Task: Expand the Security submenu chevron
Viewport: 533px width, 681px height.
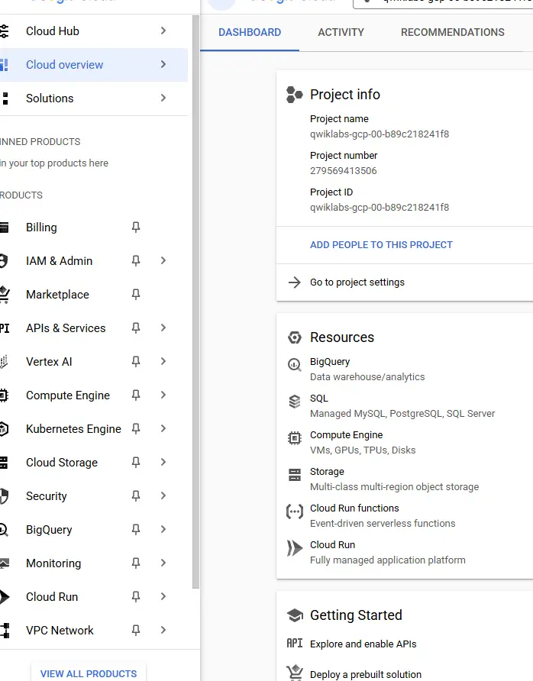Action: point(163,495)
